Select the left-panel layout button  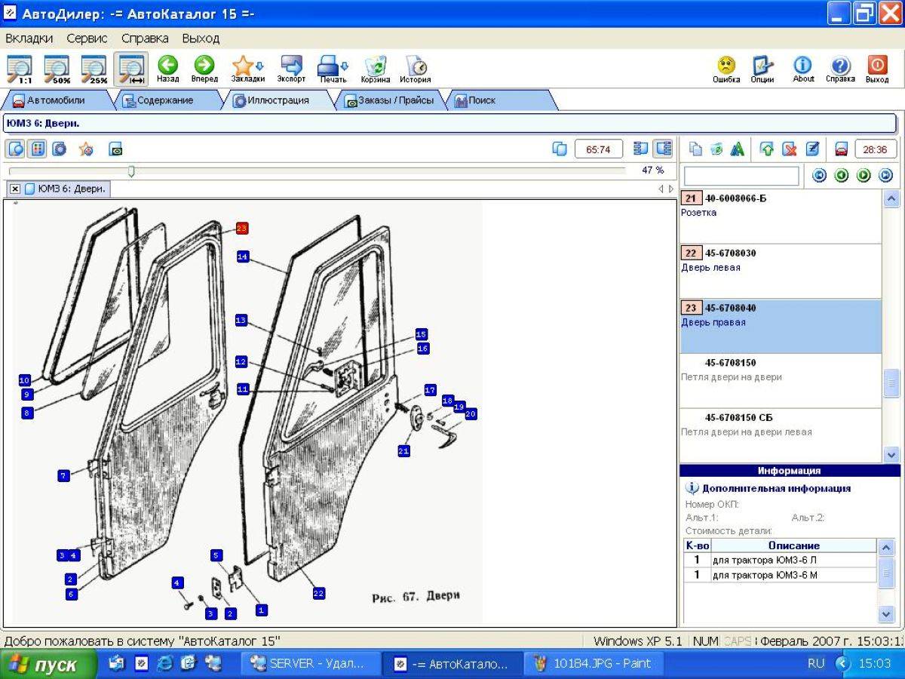coord(641,149)
